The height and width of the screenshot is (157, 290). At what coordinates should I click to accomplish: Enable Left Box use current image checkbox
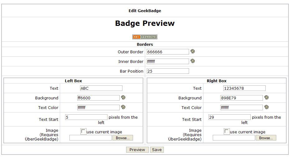[83, 131]
